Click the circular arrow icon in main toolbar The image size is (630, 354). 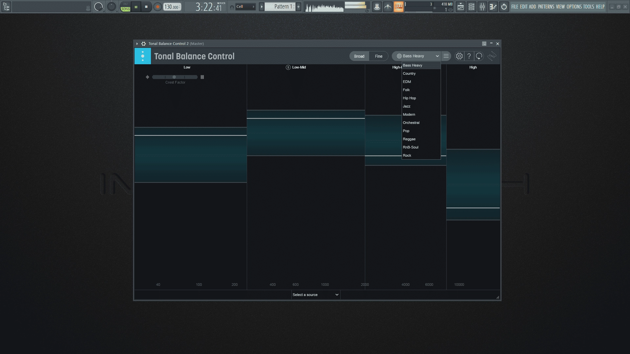504,7
